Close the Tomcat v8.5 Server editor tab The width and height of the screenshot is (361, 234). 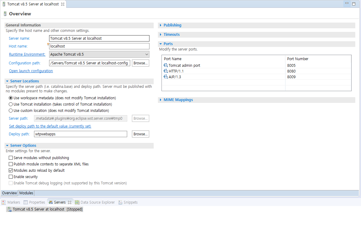coord(63,4)
